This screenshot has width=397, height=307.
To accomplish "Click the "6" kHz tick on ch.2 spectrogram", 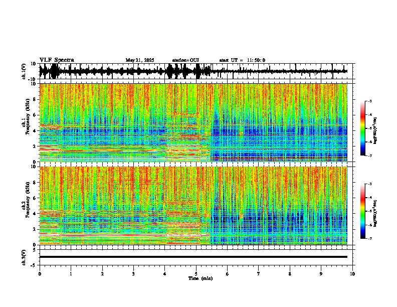I will click(35, 198).
